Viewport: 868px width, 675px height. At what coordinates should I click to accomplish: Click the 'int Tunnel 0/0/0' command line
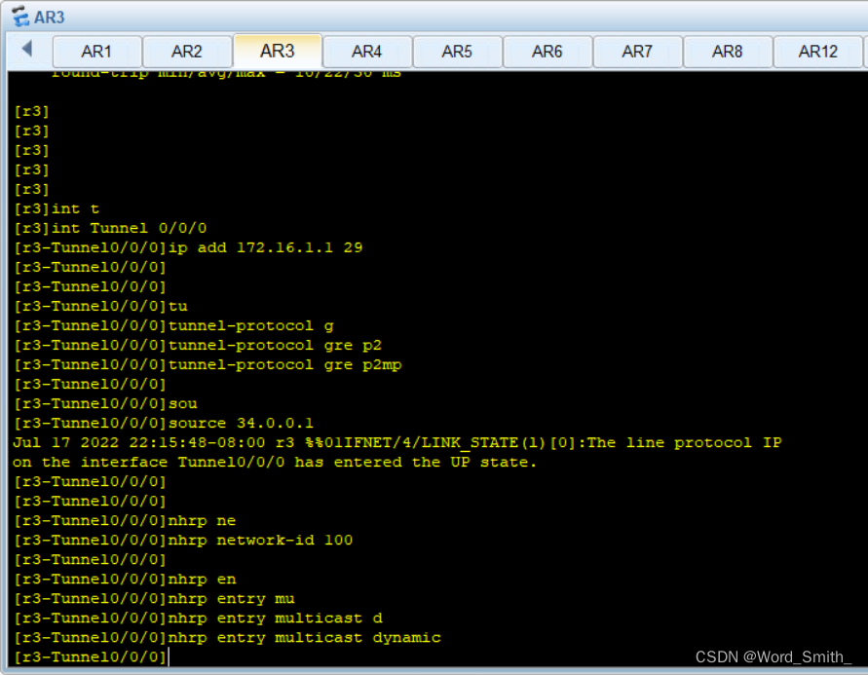110,228
